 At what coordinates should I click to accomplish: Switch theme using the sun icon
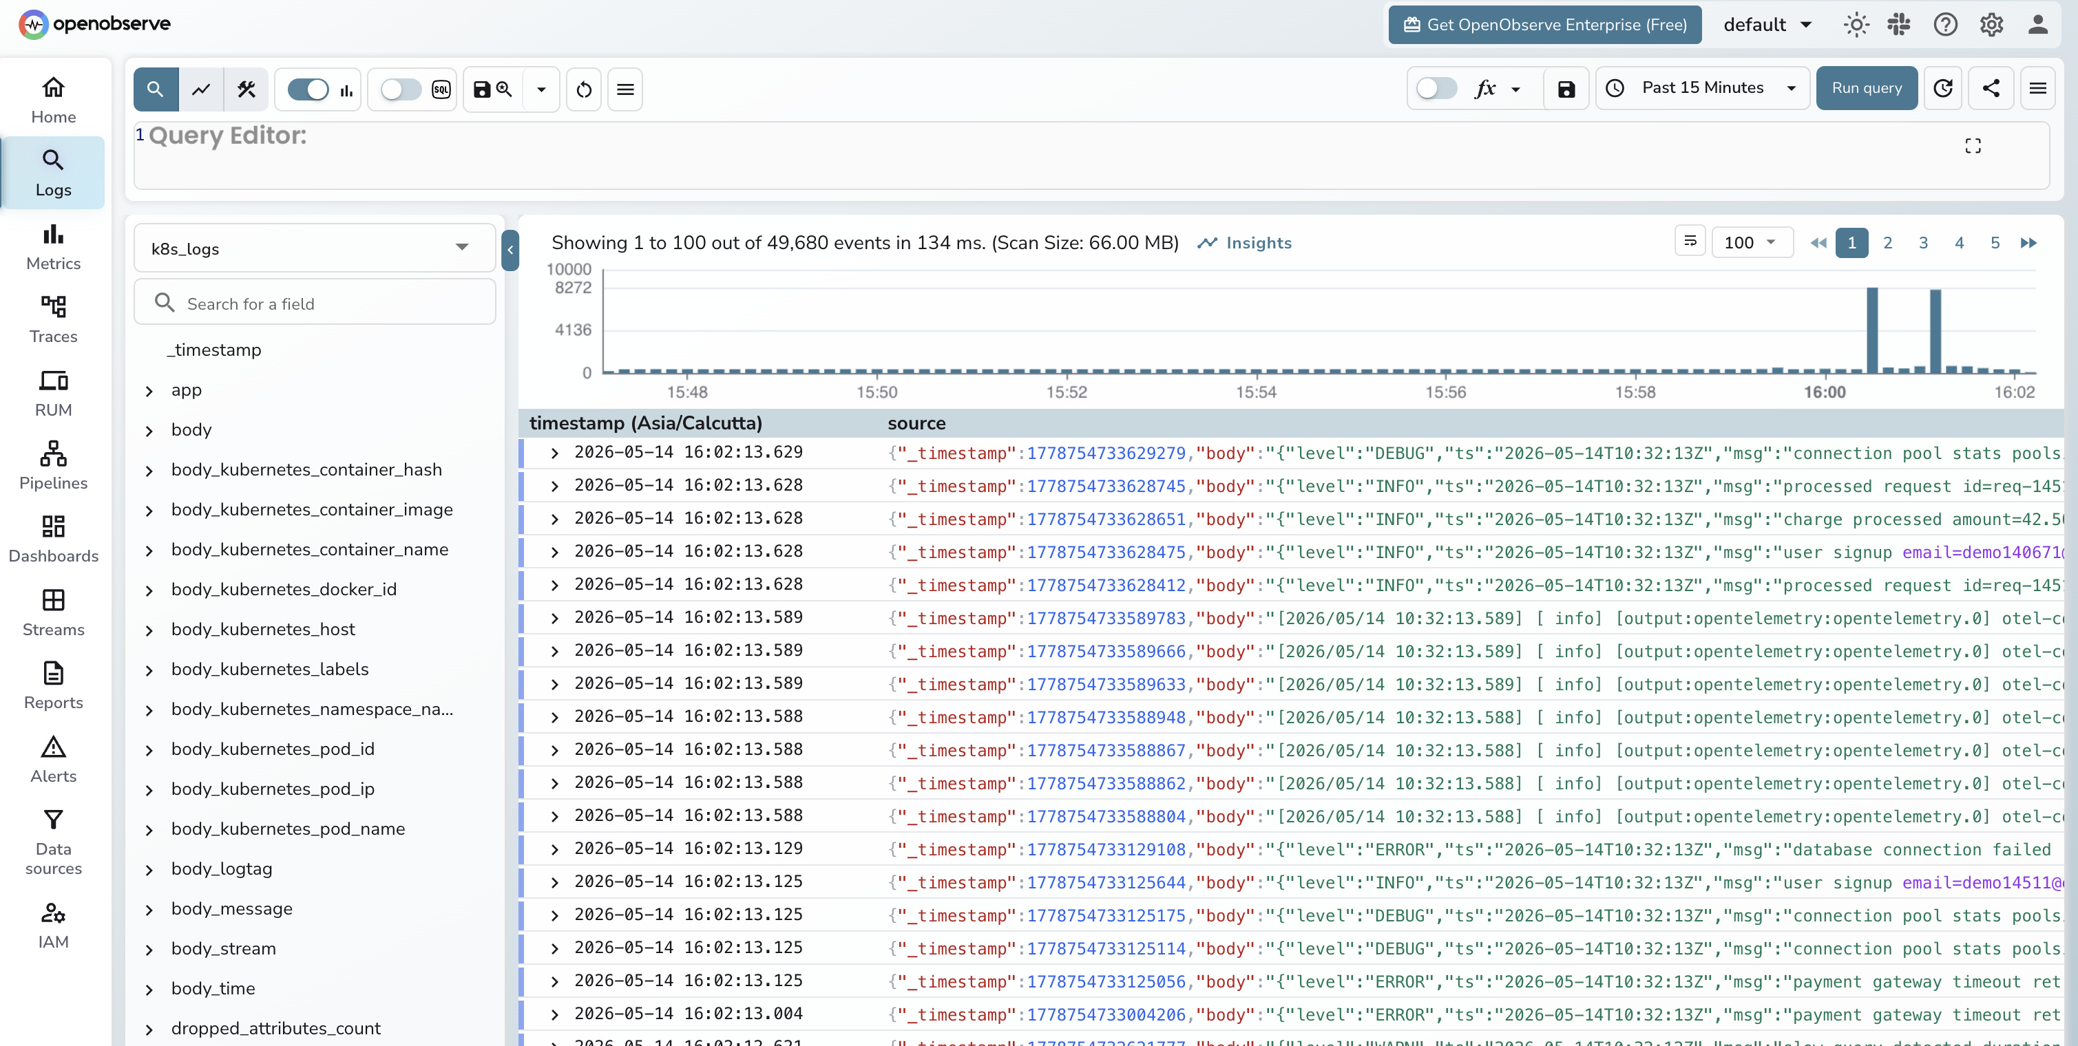(1856, 25)
